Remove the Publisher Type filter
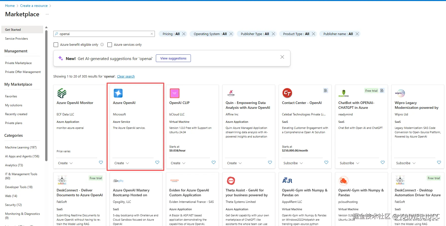The width and height of the screenshot is (446, 226). point(273,34)
